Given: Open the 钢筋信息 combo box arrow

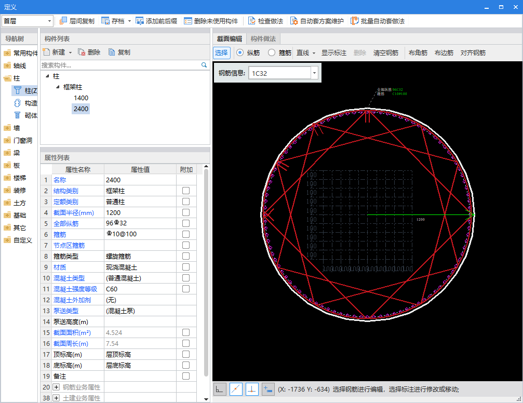Looking at the screenshot, I should click(x=314, y=73).
